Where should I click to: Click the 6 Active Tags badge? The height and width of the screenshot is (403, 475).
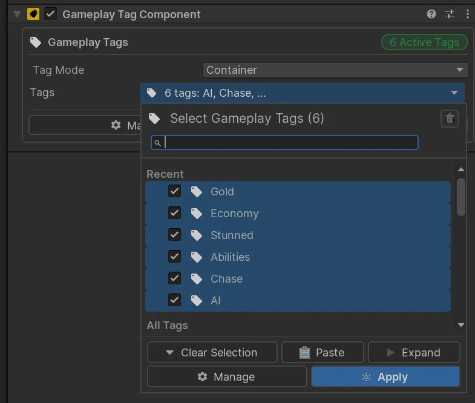[424, 42]
